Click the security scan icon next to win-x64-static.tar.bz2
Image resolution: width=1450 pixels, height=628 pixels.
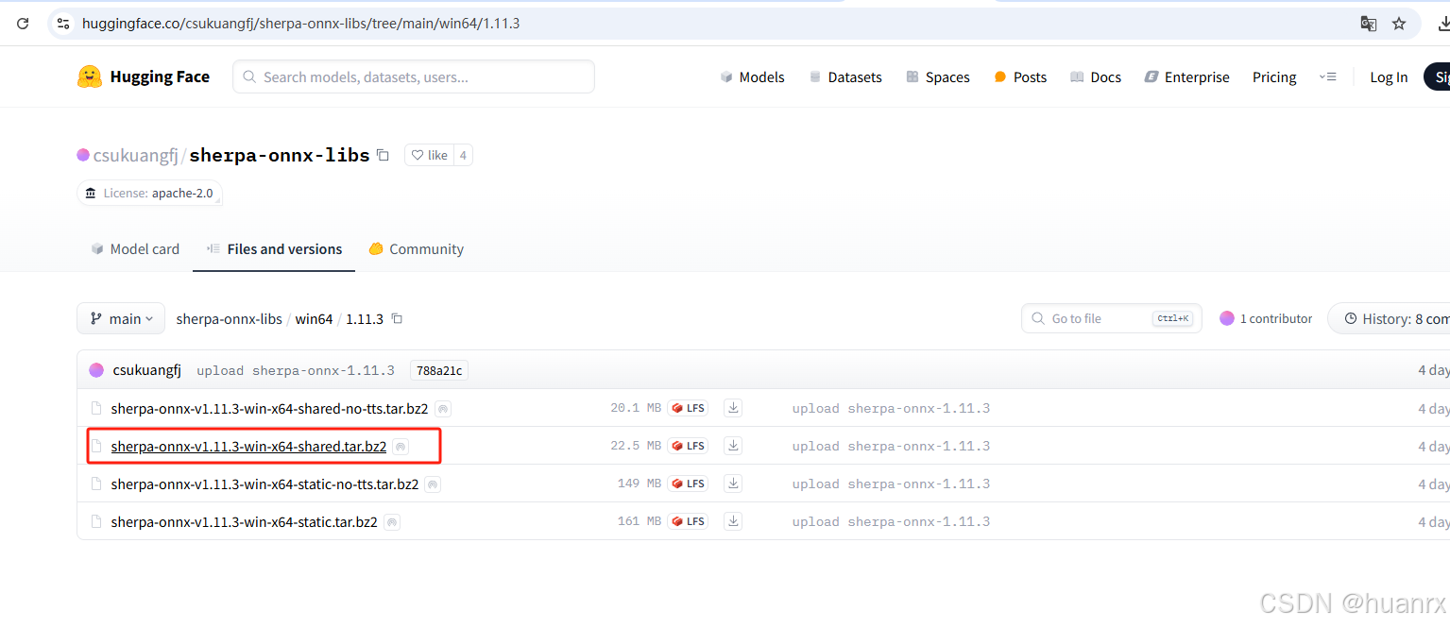coord(392,522)
